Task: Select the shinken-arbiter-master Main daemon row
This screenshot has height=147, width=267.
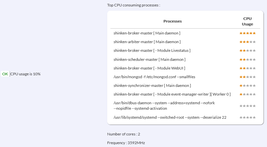Action: pyautogui.click(x=147, y=42)
